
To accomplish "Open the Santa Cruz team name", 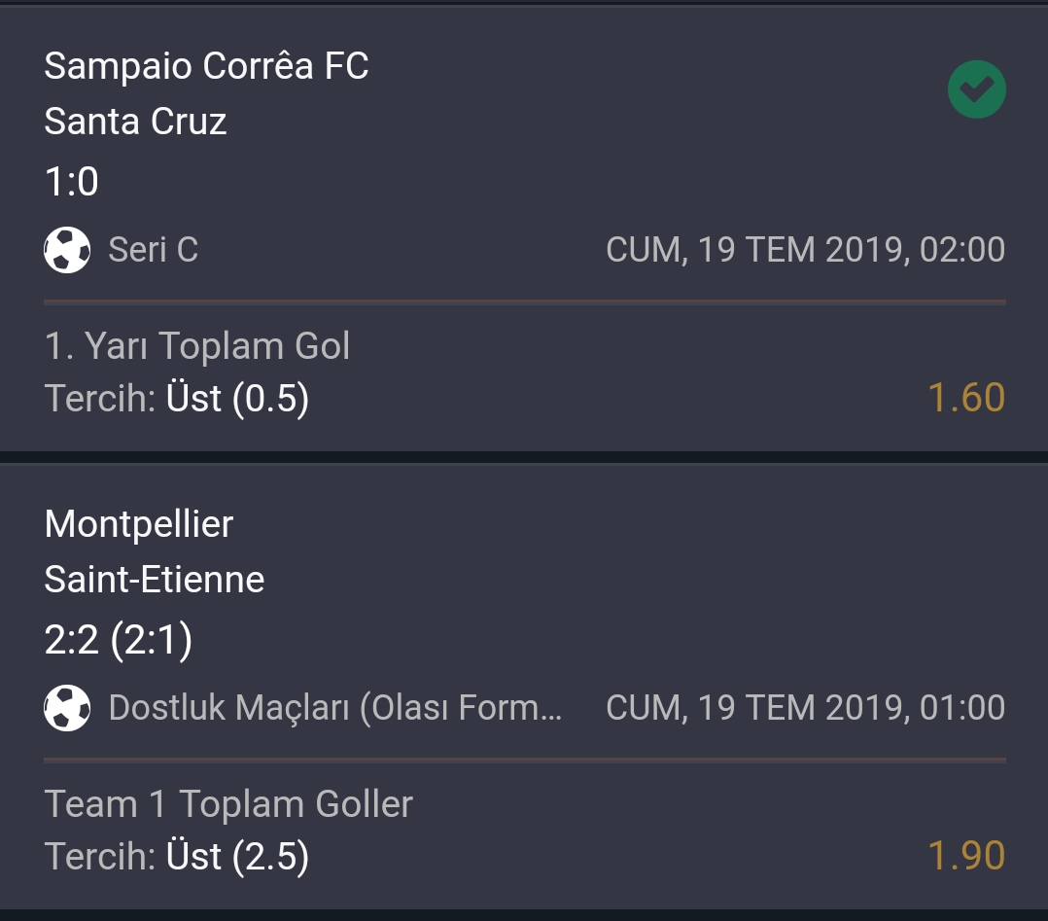I will (x=135, y=121).
